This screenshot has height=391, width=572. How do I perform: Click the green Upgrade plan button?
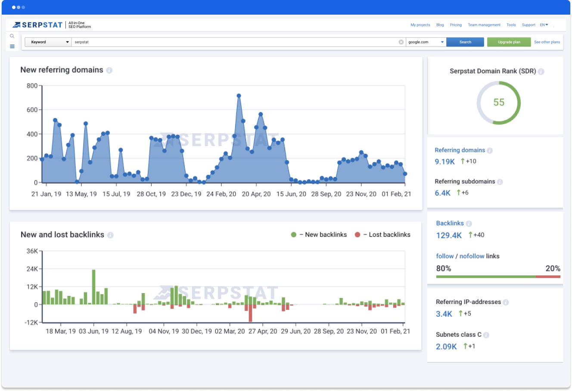coord(509,42)
